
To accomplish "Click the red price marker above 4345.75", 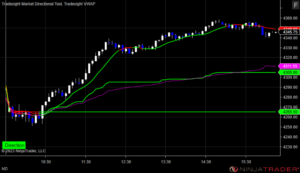I will [x=289, y=29].
